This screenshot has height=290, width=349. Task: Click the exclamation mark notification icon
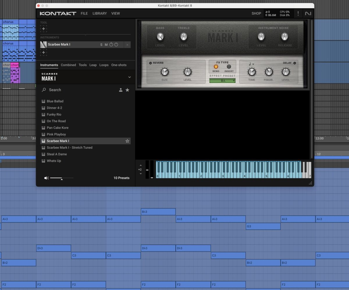(x=298, y=13)
